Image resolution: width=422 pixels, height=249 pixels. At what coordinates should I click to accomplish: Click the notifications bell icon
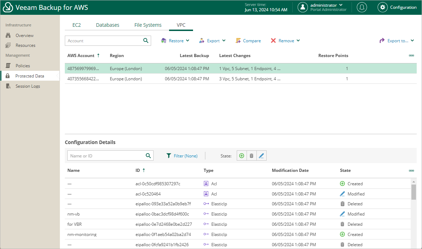(x=361, y=7)
